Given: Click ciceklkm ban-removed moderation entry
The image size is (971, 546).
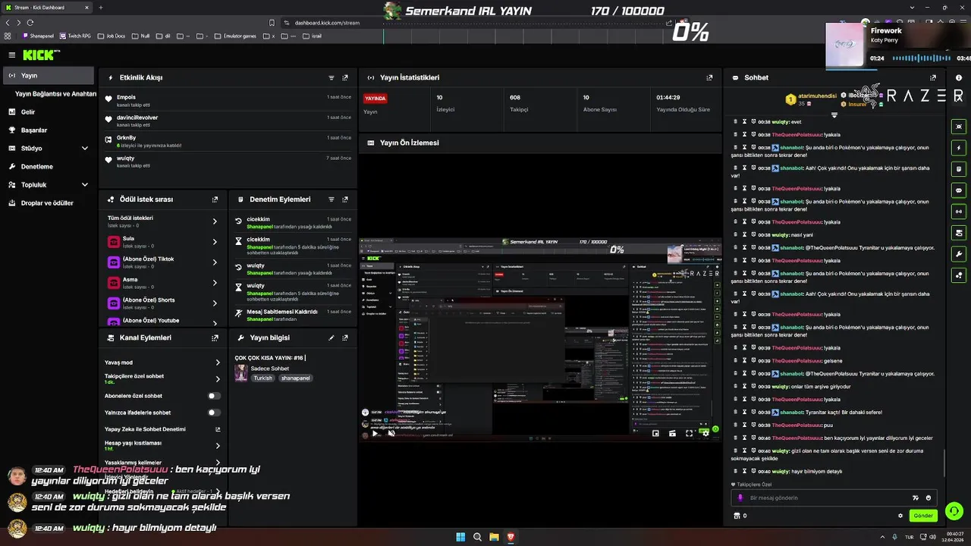Looking at the screenshot, I should pos(292,222).
